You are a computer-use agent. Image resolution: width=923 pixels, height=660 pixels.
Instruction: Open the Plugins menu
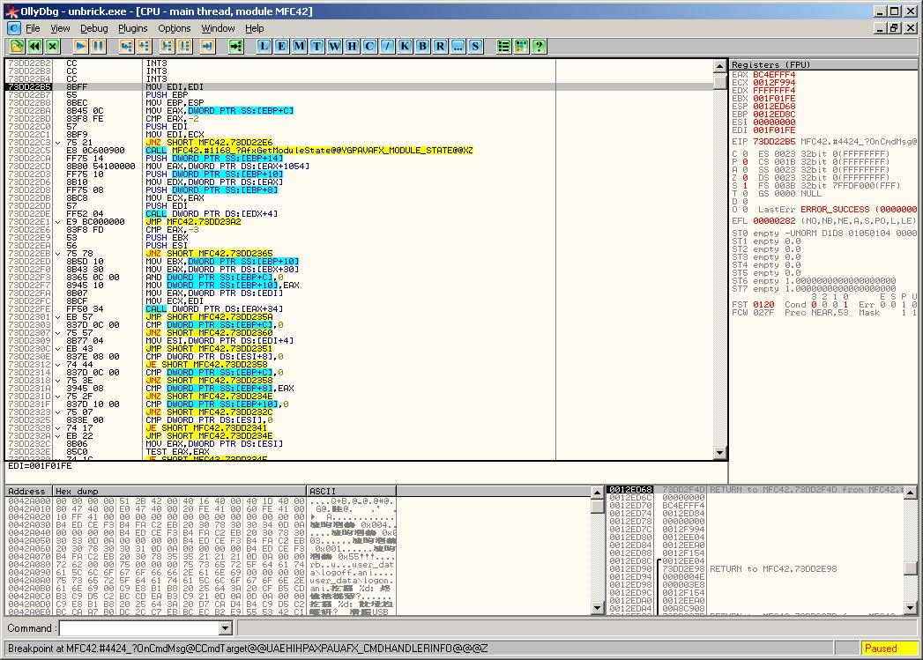point(132,28)
